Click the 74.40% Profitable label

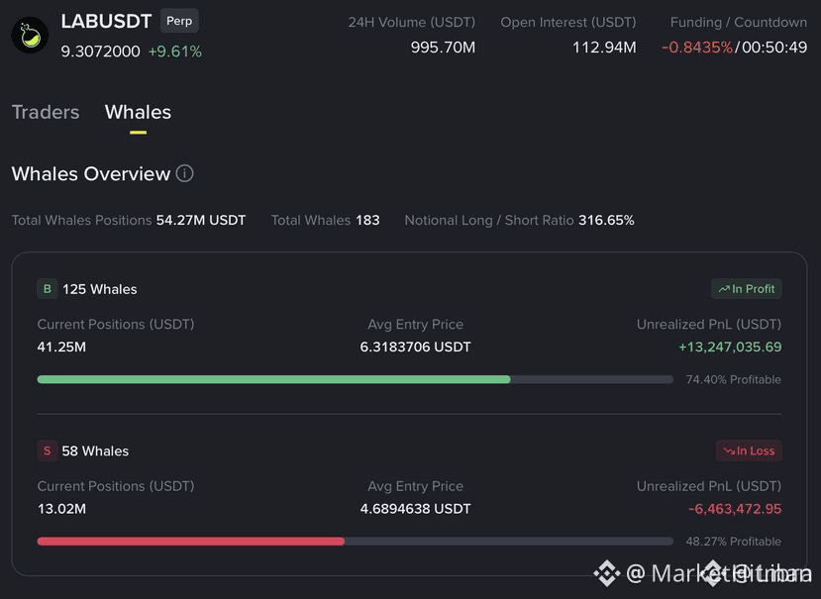pos(734,379)
